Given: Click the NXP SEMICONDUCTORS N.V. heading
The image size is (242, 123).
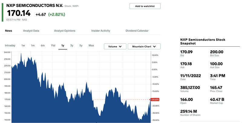Looking at the screenshot, I should click(x=34, y=5).
